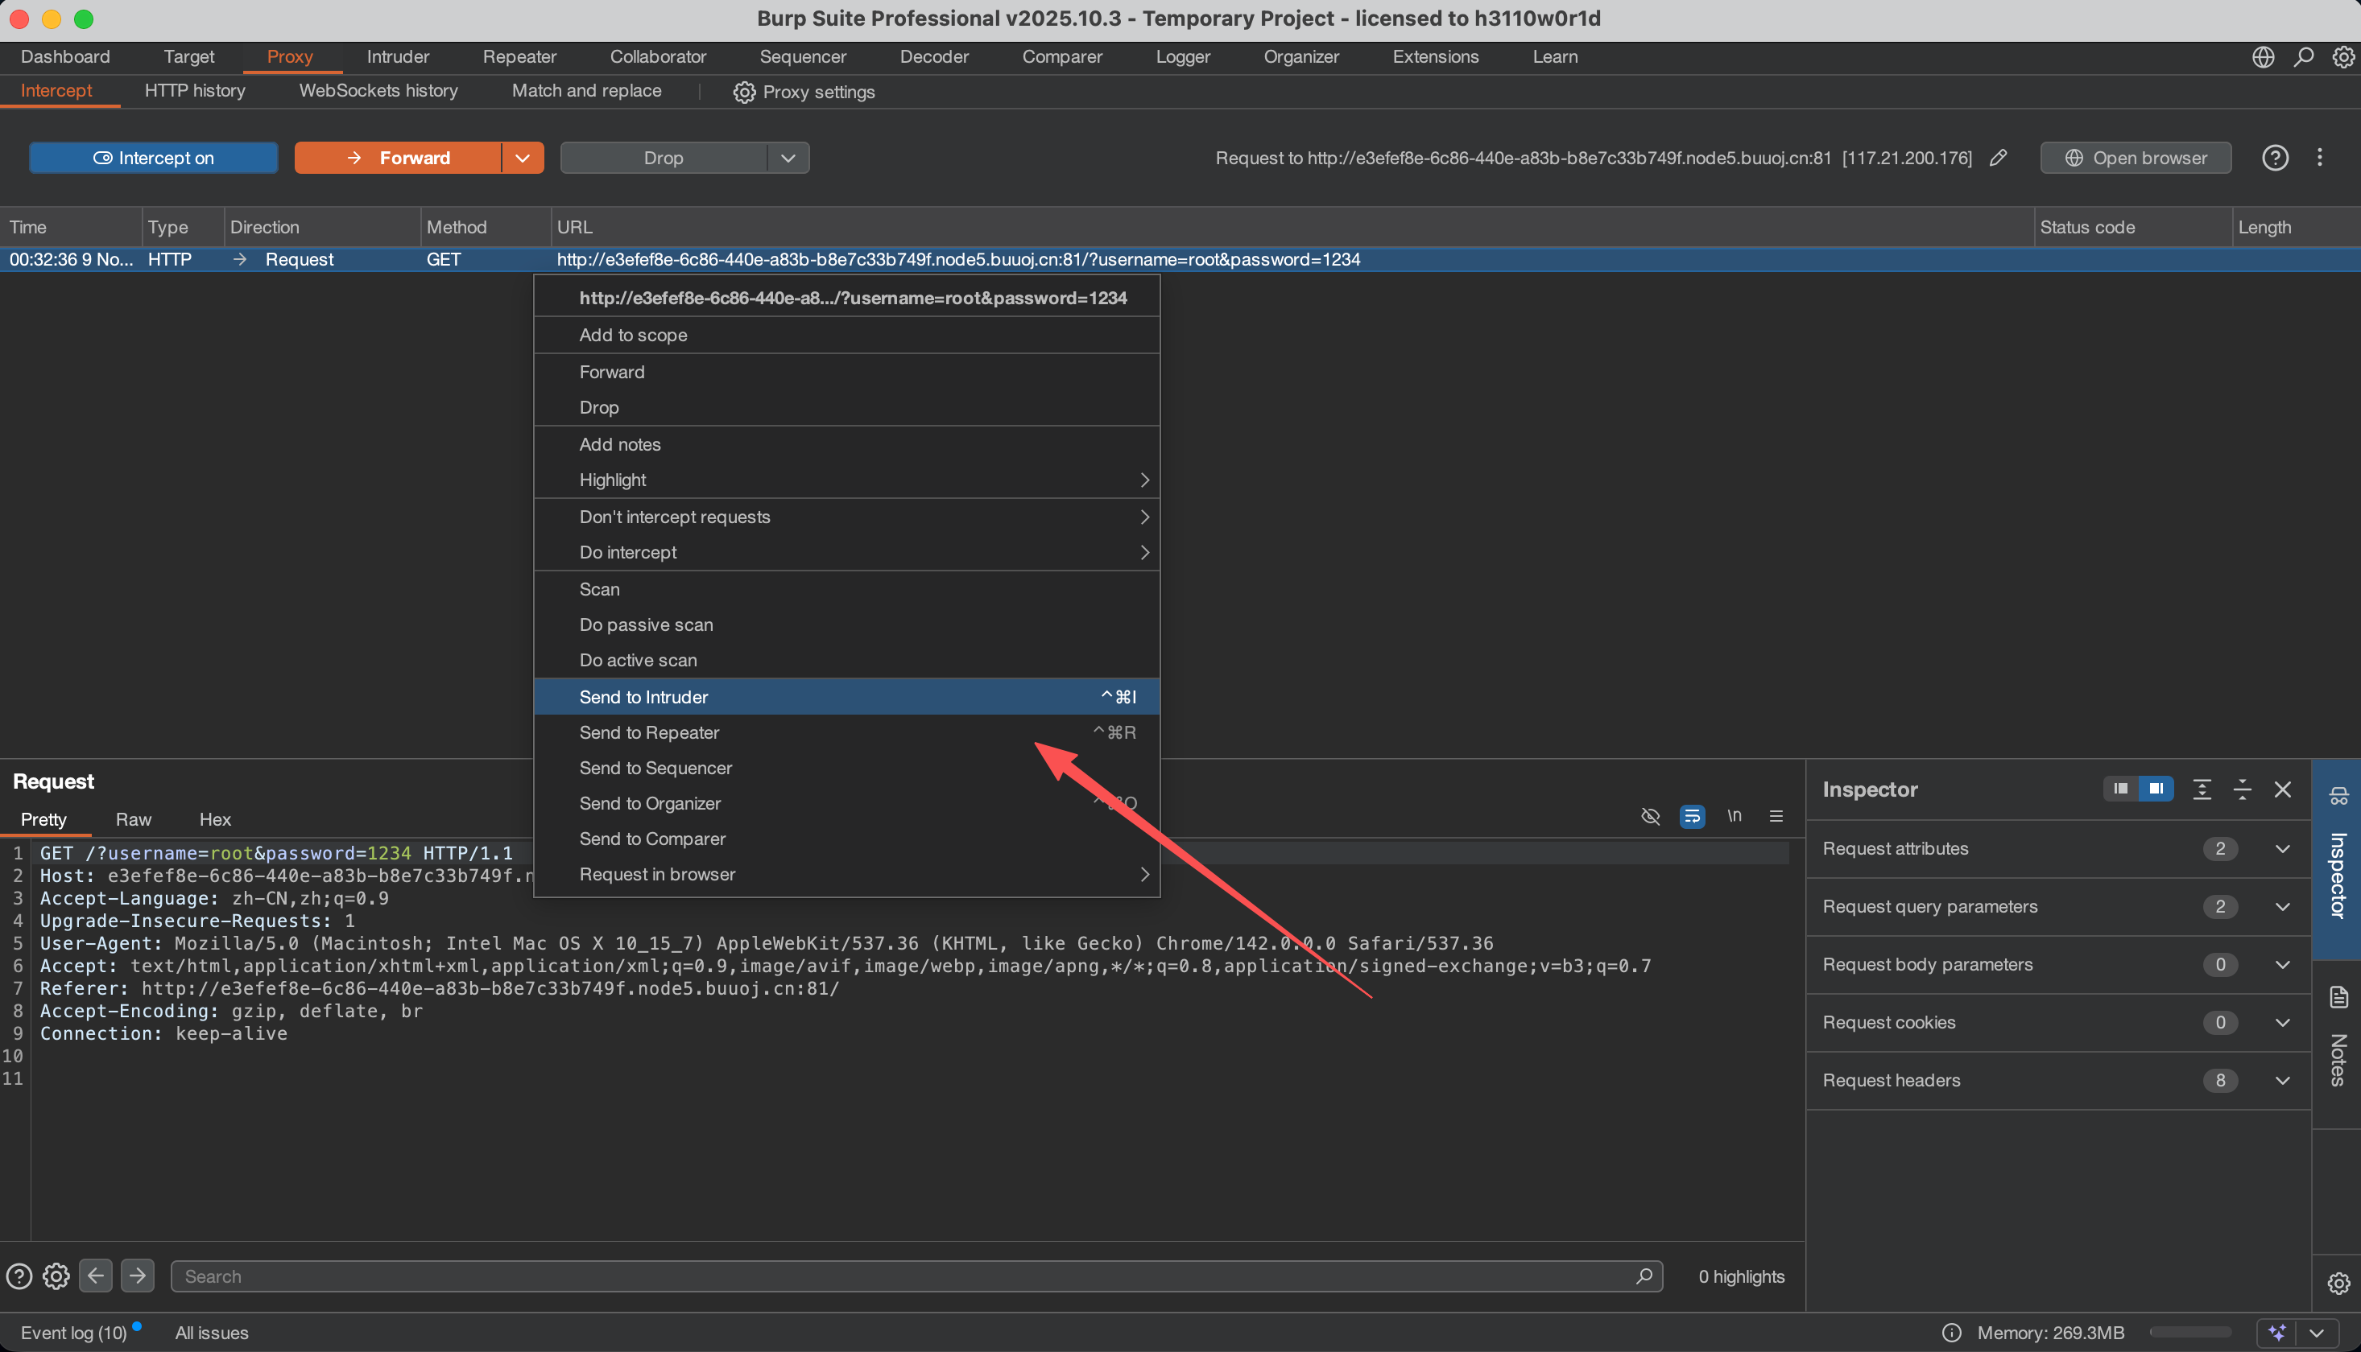Close the Inspector panel with X

coord(2282,789)
